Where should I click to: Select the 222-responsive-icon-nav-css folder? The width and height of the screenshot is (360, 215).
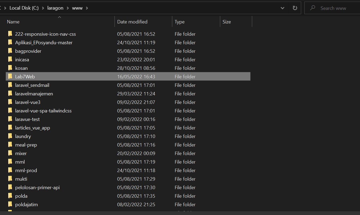[x=45, y=34]
